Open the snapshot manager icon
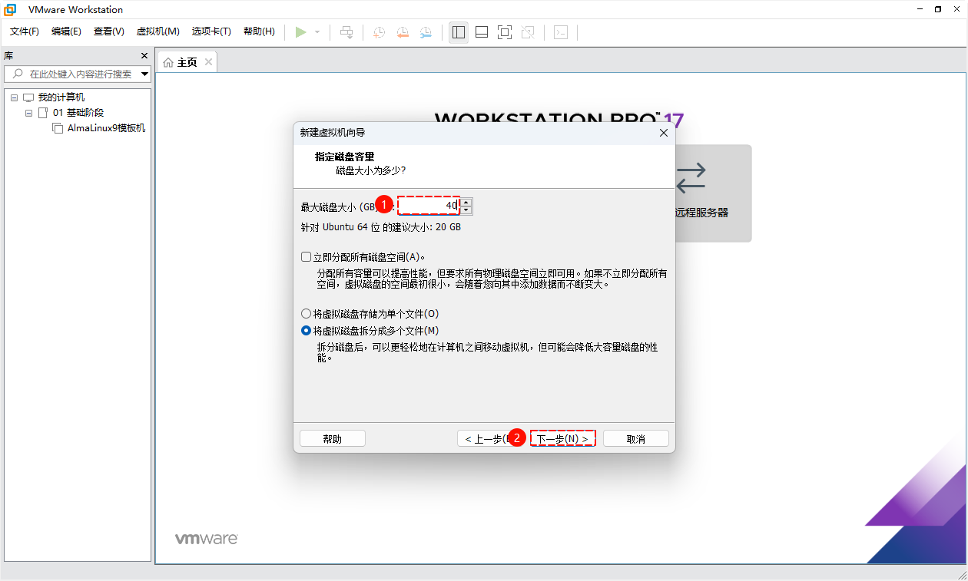Image resolution: width=968 pixels, height=581 pixels. 426,32
